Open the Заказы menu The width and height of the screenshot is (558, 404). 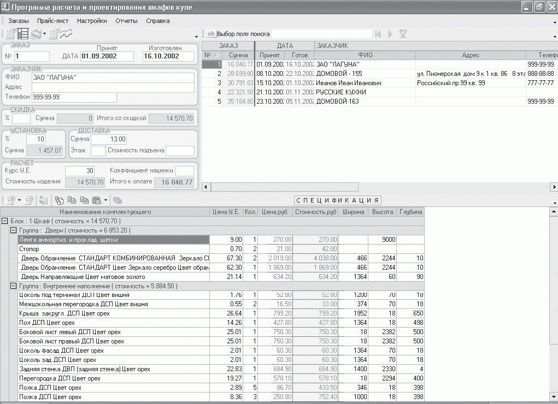(19, 21)
